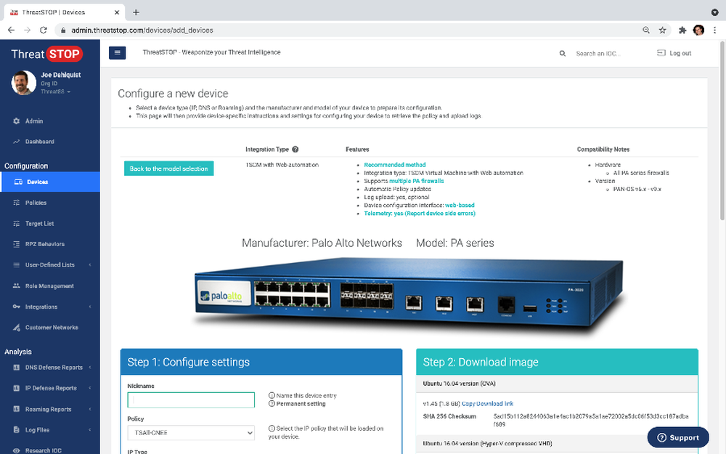726x454 pixels.
Task: Click the page vertical scrollbar
Action: [x=722, y=130]
